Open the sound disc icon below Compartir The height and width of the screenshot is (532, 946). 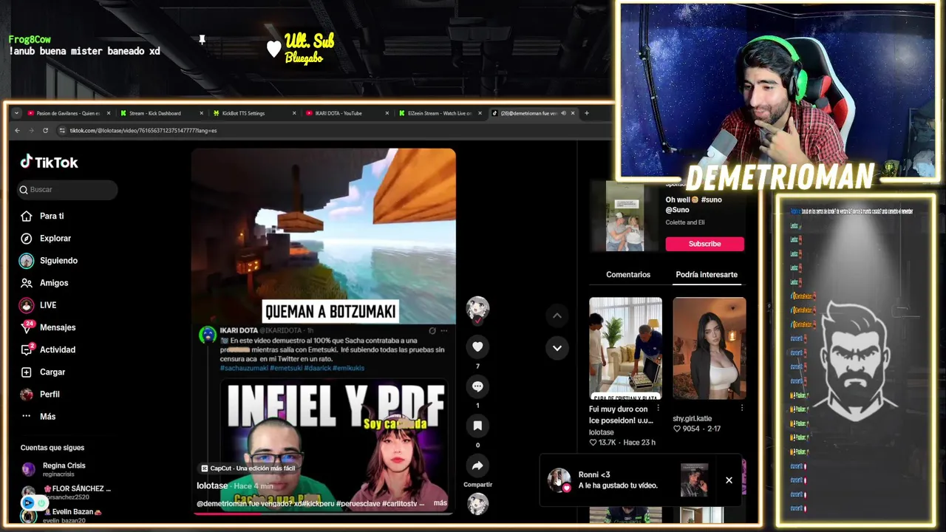[x=477, y=503]
